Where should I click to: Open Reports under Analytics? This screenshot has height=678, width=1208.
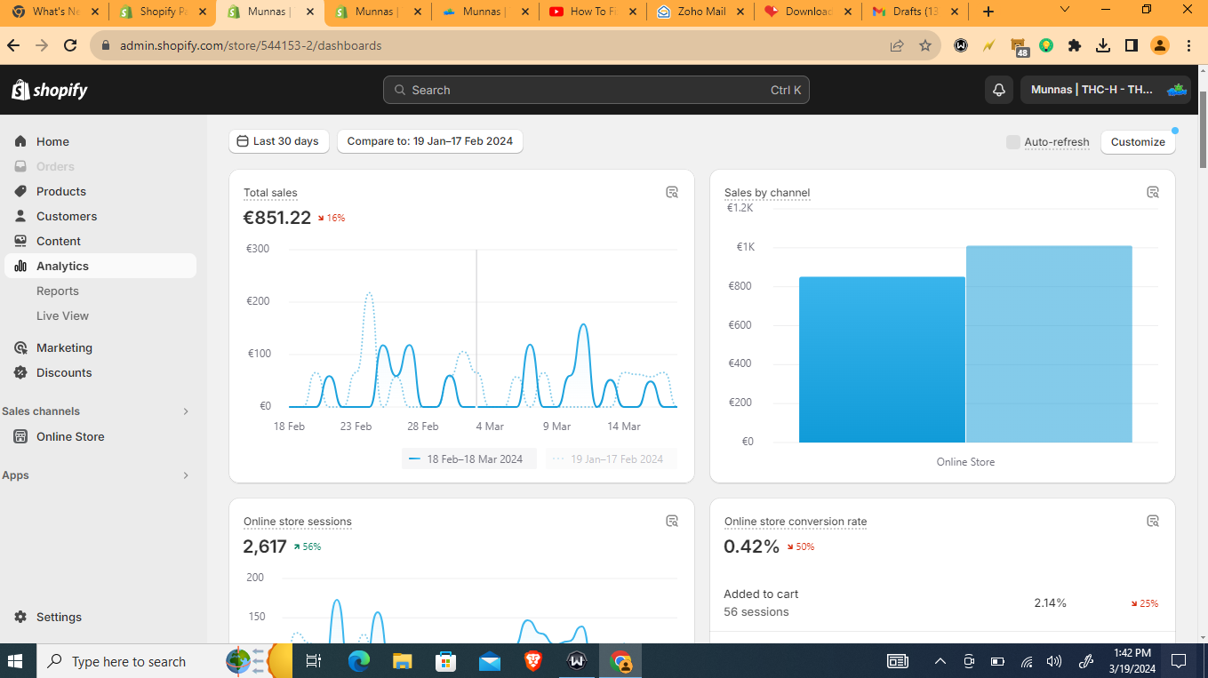[58, 291]
